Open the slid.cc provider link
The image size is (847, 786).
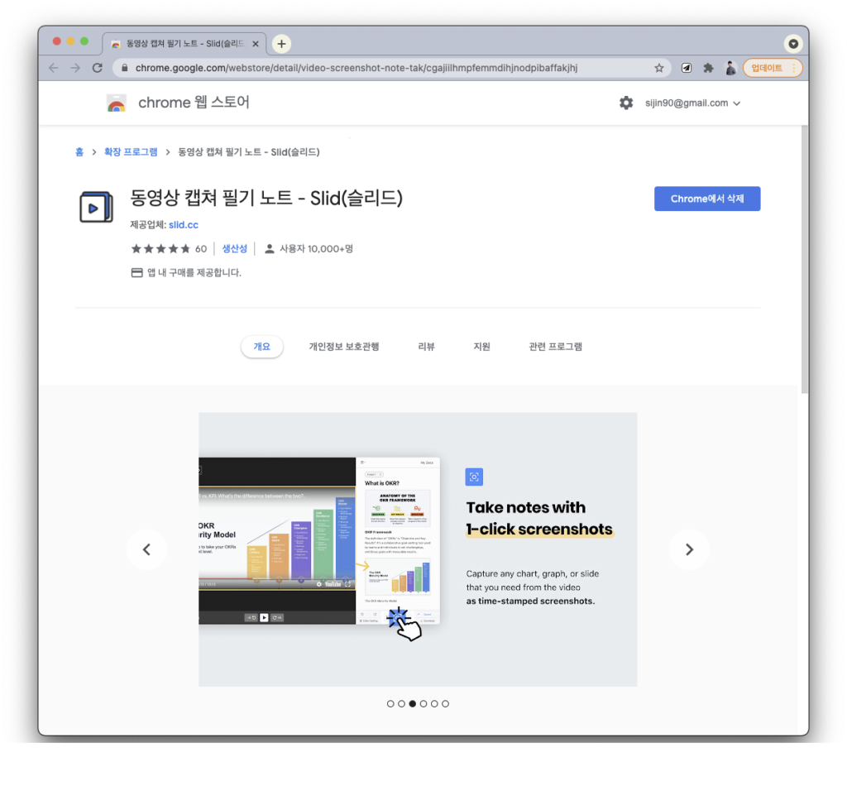coord(184,225)
